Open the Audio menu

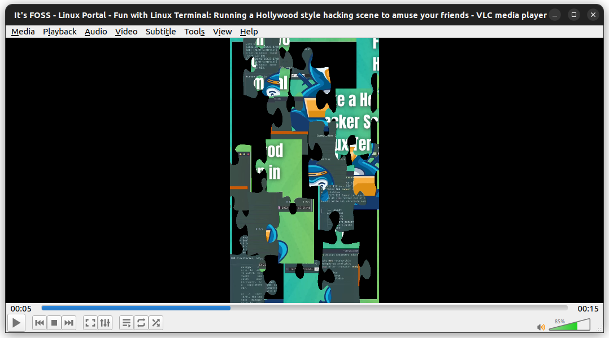(95, 31)
